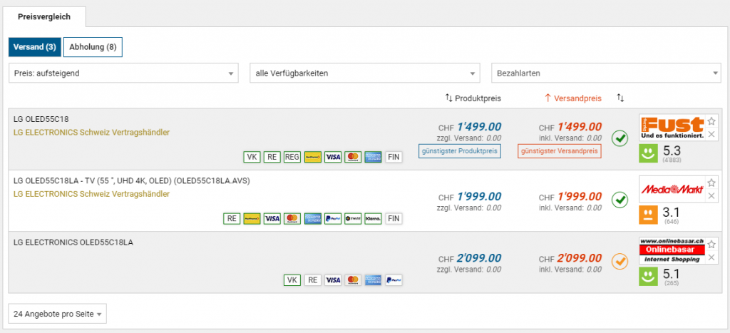This screenshot has width=730, height=333.
Task: Click the Klarna icon in MediaMarkt row
Action: point(374,218)
